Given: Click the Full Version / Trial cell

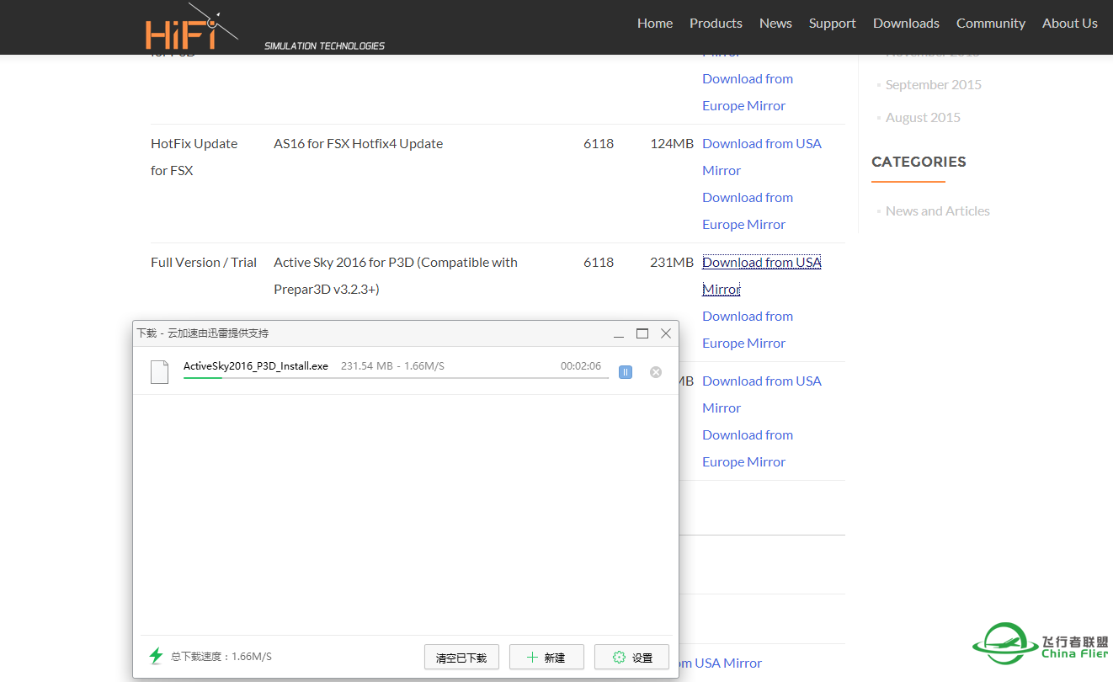Looking at the screenshot, I should tap(204, 262).
